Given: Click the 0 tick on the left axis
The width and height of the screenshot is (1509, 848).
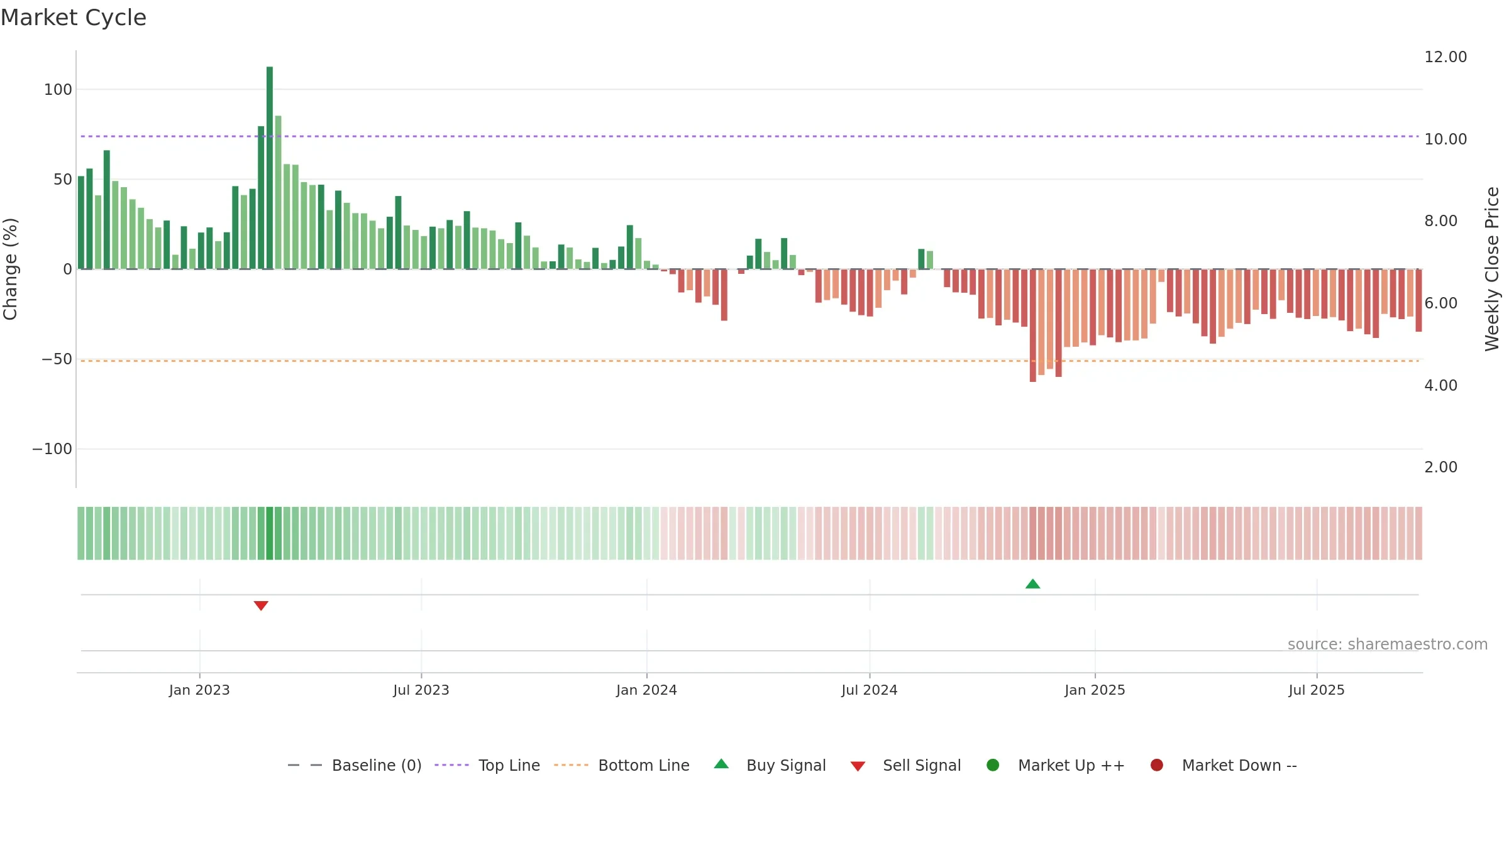Looking at the screenshot, I should (68, 269).
